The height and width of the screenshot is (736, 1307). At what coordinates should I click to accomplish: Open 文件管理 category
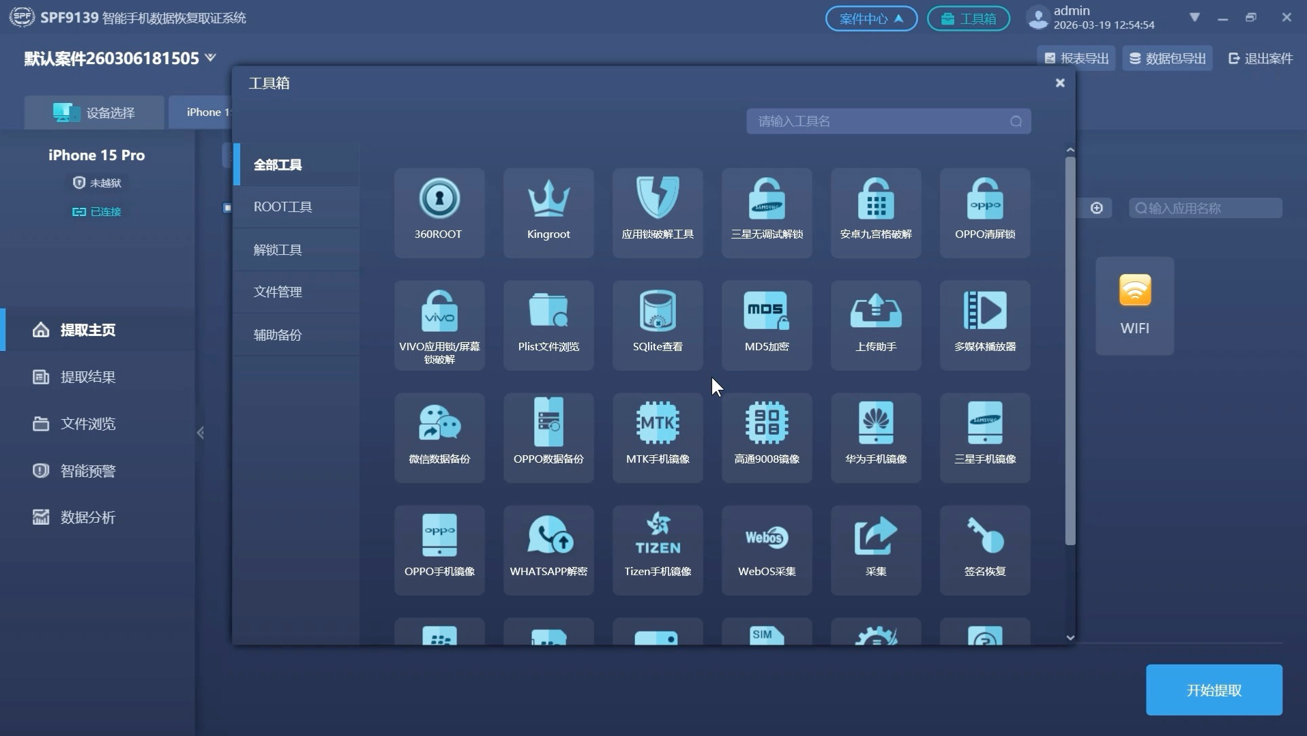pyautogui.click(x=296, y=292)
